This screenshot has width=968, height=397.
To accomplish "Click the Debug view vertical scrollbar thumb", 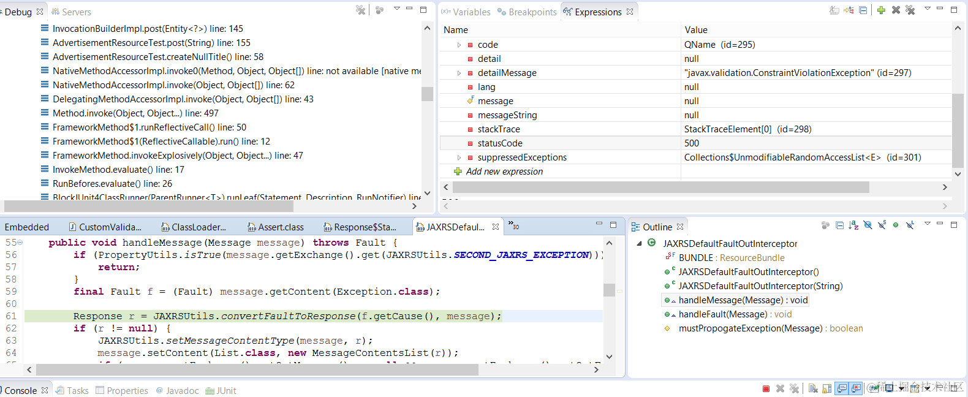I will 427,94.
